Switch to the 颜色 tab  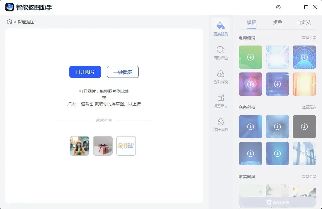tap(277, 22)
